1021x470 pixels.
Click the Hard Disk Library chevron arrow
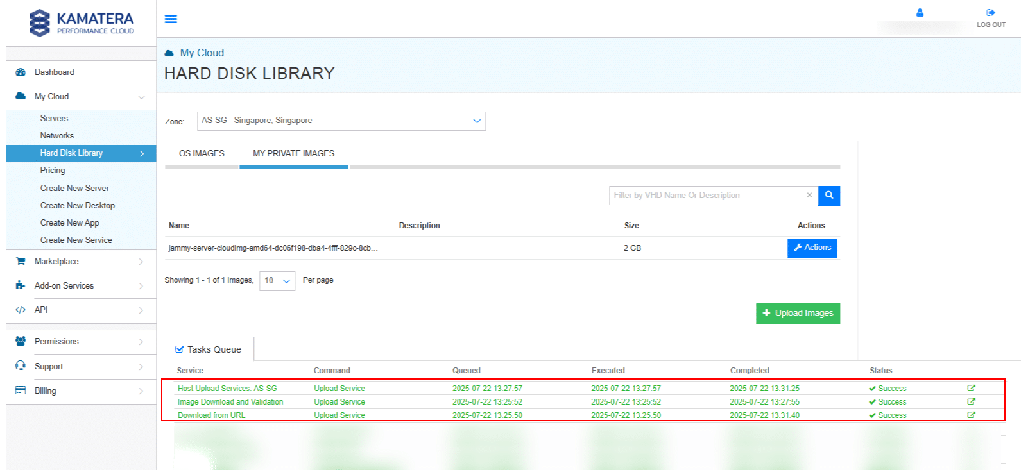(x=142, y=154)
